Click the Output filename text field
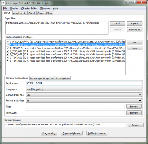 pos(65,125)
